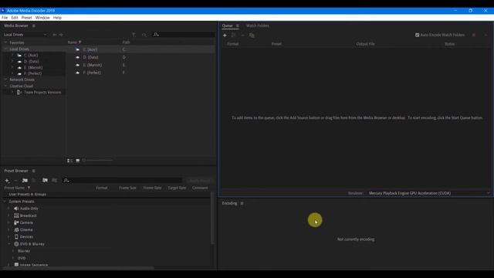Click the Output File column header in Queue
Viewport: 494px width, 278px height.
365,44
